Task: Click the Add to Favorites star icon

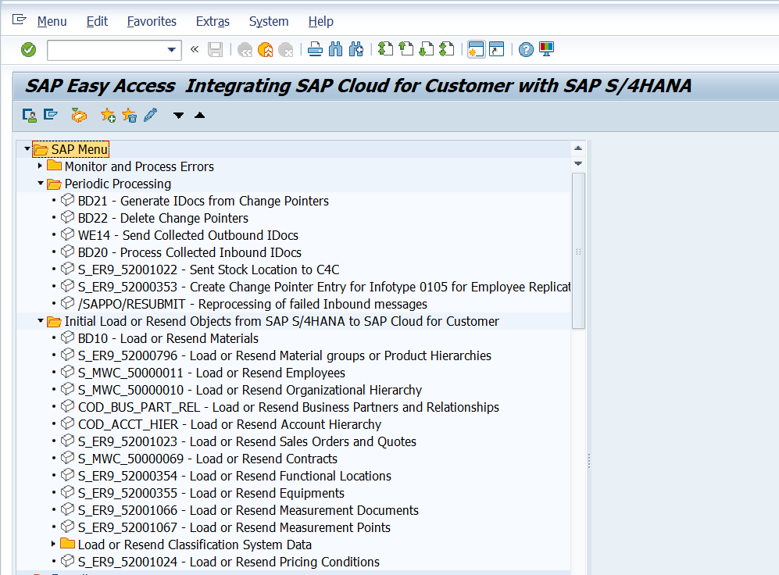Action: [x=108, y=116]
